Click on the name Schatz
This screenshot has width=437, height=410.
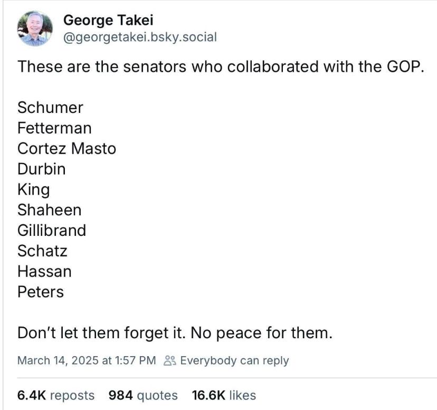click(42, 251)
